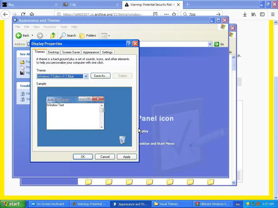Click the green Go button
The height and width of the screenshot is (208, 278).
[219, 44]
